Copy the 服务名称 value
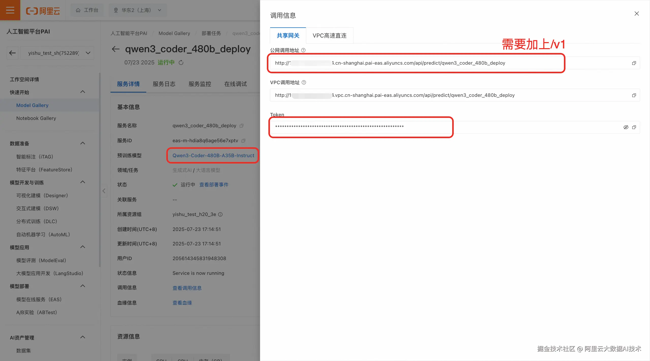Screen dimensions: 650x361 point(241,126)
